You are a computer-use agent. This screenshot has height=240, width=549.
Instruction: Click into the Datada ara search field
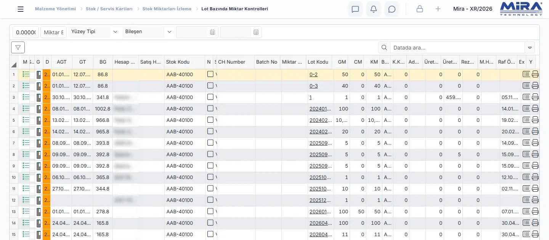click(x=457, y=48)
